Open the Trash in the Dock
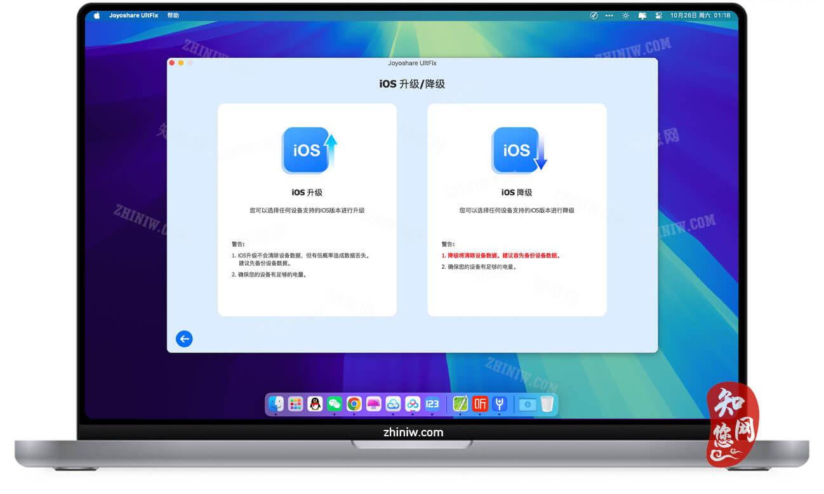Screen dimensions: 824x494 (x=547, y=404)
